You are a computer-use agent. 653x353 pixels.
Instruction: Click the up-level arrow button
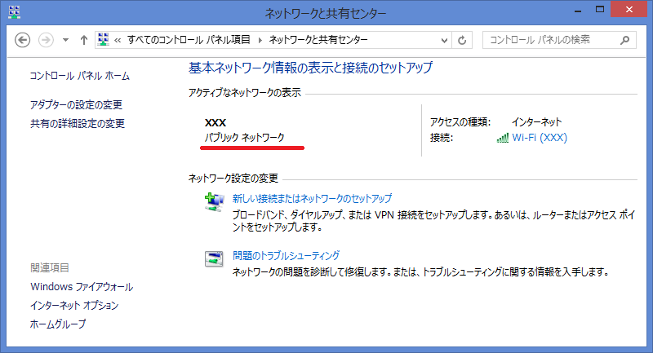pyautogui.click(x=84, y=40)
